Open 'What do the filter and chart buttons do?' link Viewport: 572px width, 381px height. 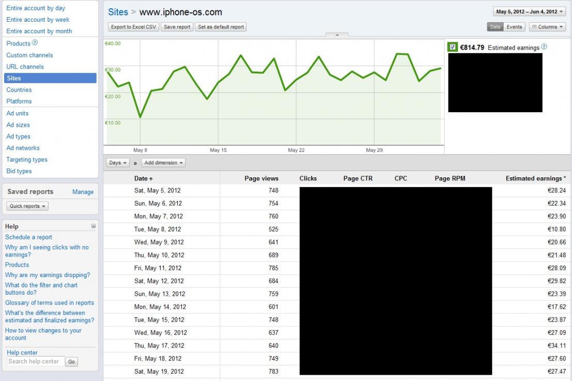coord(41,289)
